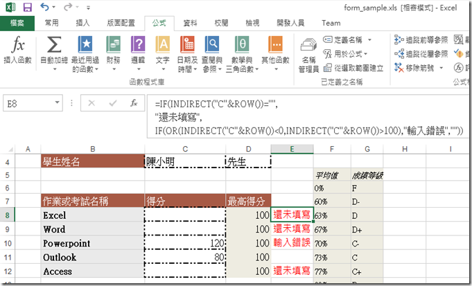Open Recently Used (最近用過的函數) functions

pyautogui.click(x=85, y=54)
